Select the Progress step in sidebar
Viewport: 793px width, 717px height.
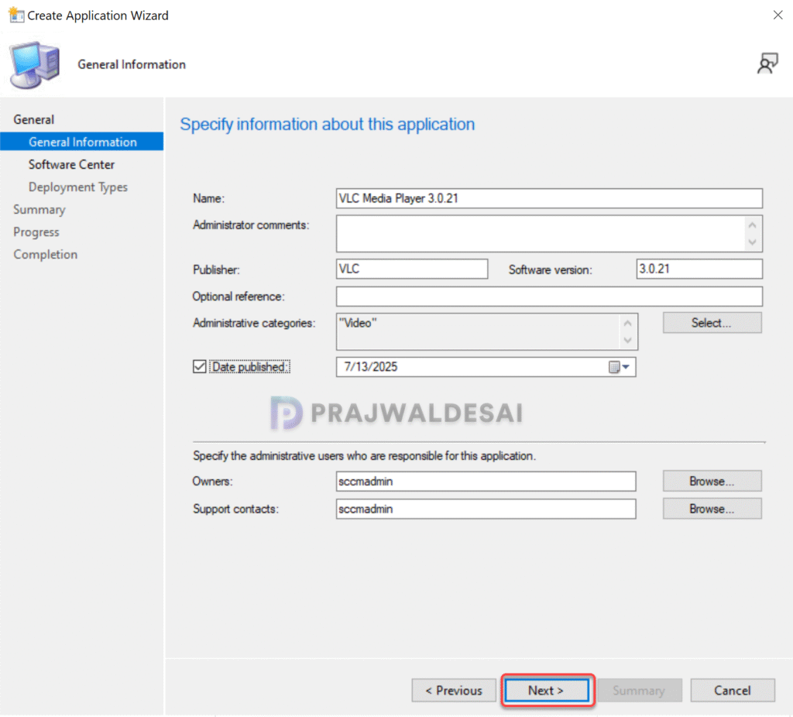[36, 232]
